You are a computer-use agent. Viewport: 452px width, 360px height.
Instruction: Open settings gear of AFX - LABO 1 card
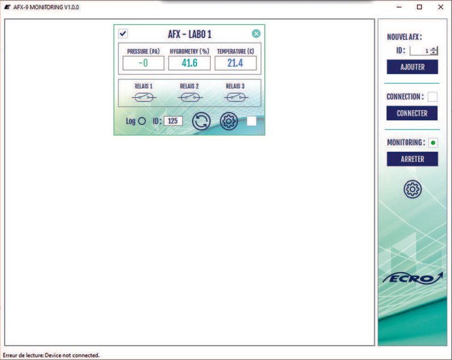click(x=229, y=121)
